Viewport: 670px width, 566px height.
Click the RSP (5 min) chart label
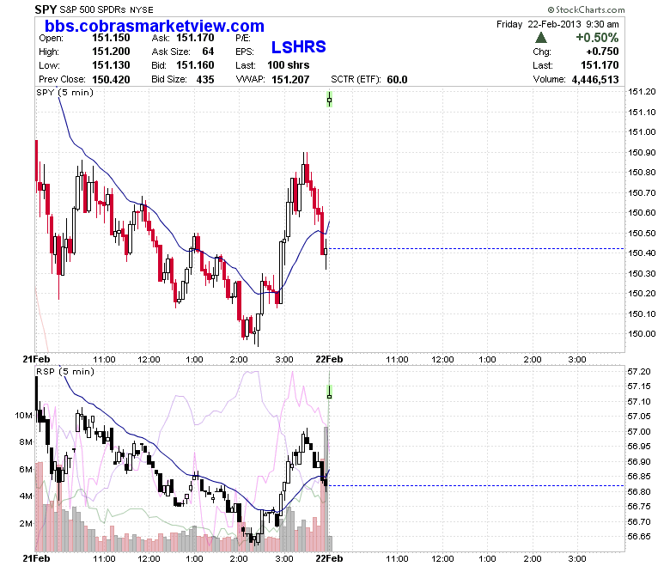65,371
